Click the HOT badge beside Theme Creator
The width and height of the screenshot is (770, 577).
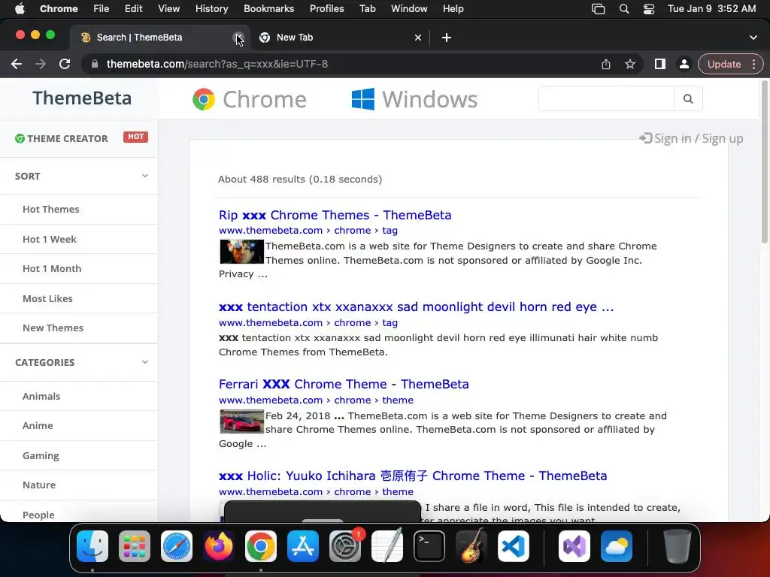point(135,137)
